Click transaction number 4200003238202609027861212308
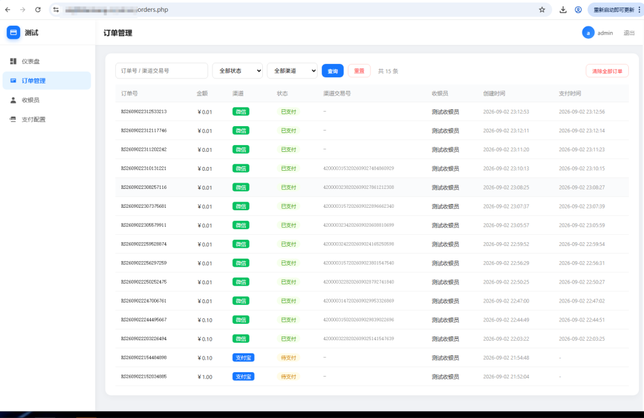The height and width of the screenshot is (418, 644). (358, 187)
